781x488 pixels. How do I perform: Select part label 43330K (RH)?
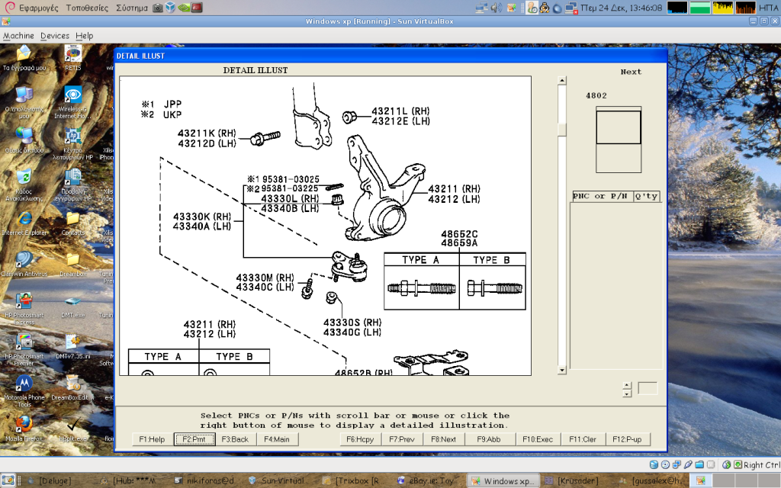click(201, 217)
